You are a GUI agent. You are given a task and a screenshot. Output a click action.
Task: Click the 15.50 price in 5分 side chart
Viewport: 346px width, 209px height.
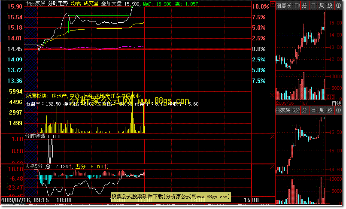(x=335, y=132)
